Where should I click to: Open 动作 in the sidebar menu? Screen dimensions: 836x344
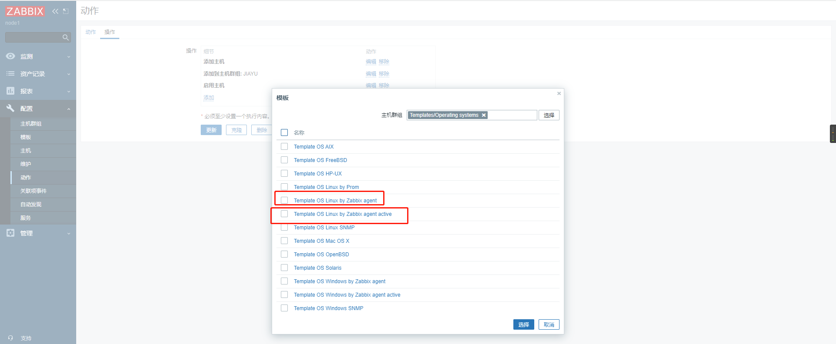(x=26, y=178)
